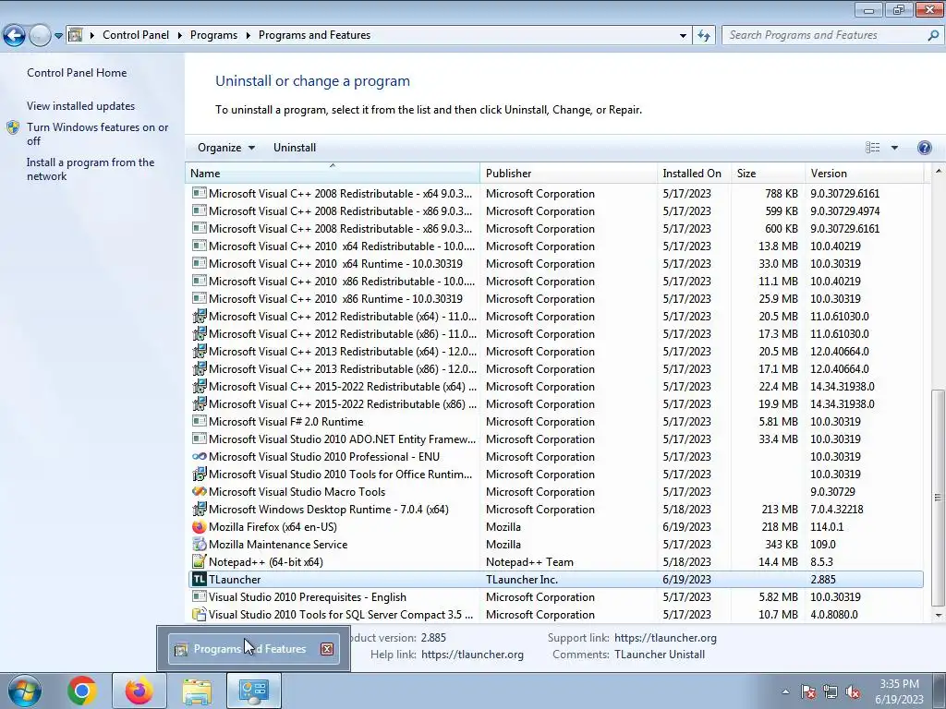Open the address bar history dropdown
The image size is (946, 709).
coord(683,36)
